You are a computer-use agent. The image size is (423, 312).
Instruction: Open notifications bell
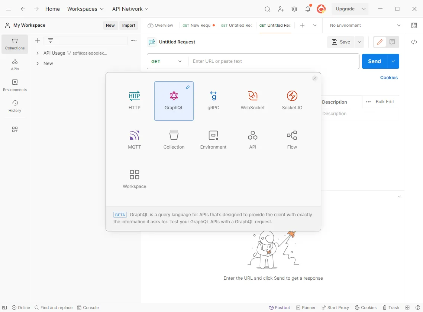[307, 9]
